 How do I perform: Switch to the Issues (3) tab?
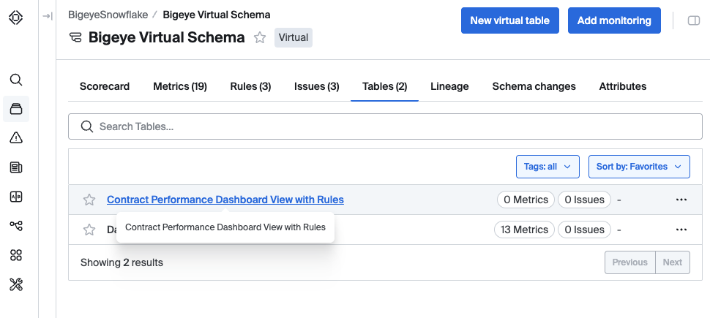coord(316,86)
